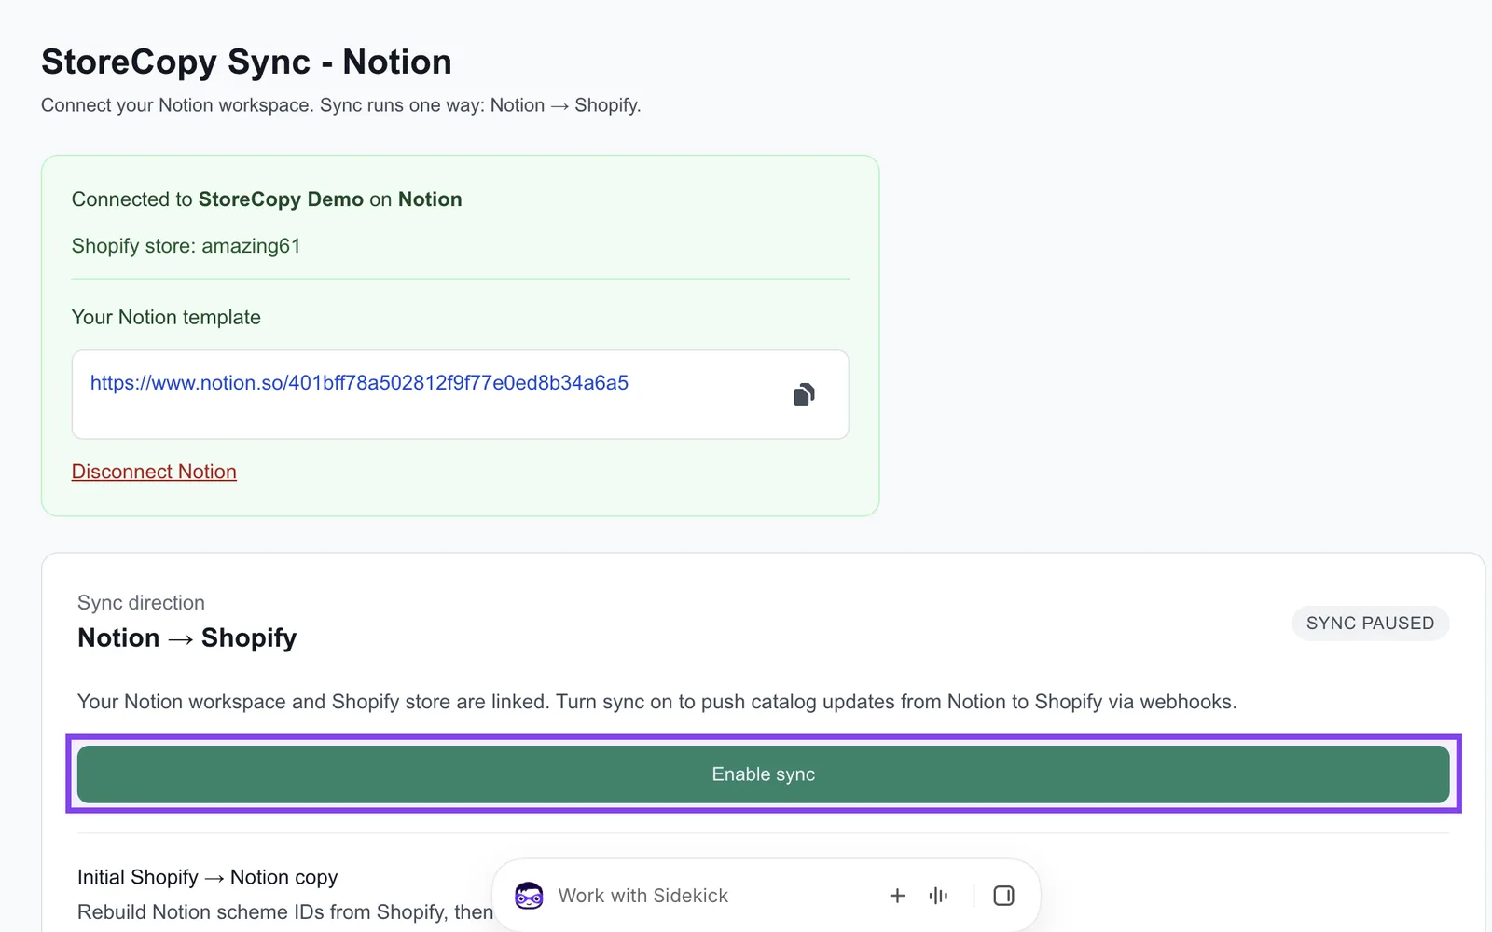Click the SYNC PAUSED status badge
The image size is (1492, 932).
(x=1370, y=624)
